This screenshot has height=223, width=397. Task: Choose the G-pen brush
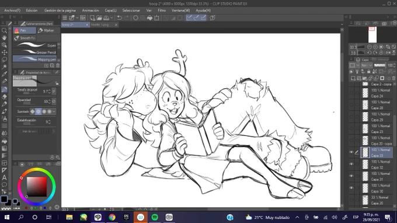(x=35, y=46)
